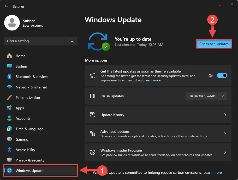Click the Accessibility figure icon
238x180 pixels.
coord(9,149)
